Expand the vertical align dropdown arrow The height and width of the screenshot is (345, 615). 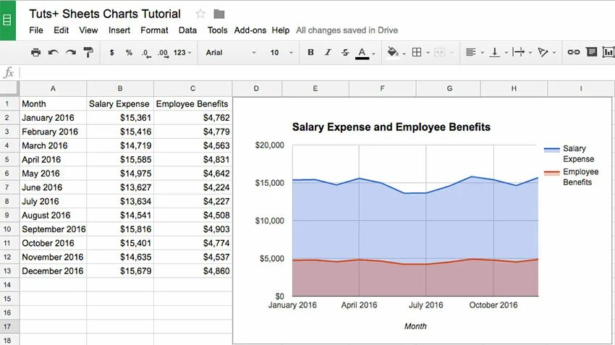point(506,53)
